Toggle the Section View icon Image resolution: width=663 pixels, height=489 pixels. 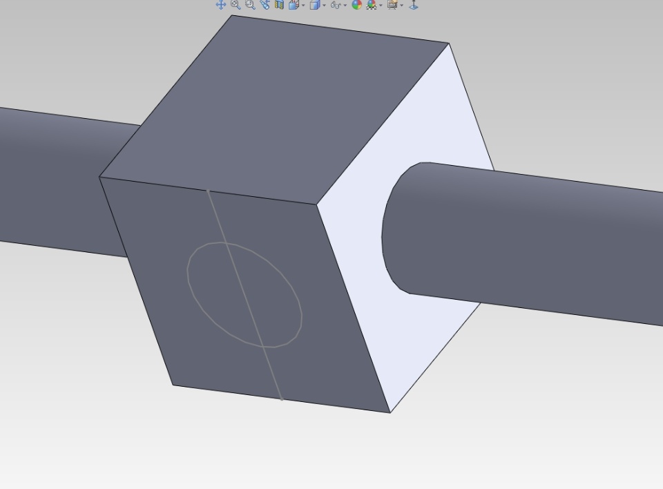[x=279, y=5]
